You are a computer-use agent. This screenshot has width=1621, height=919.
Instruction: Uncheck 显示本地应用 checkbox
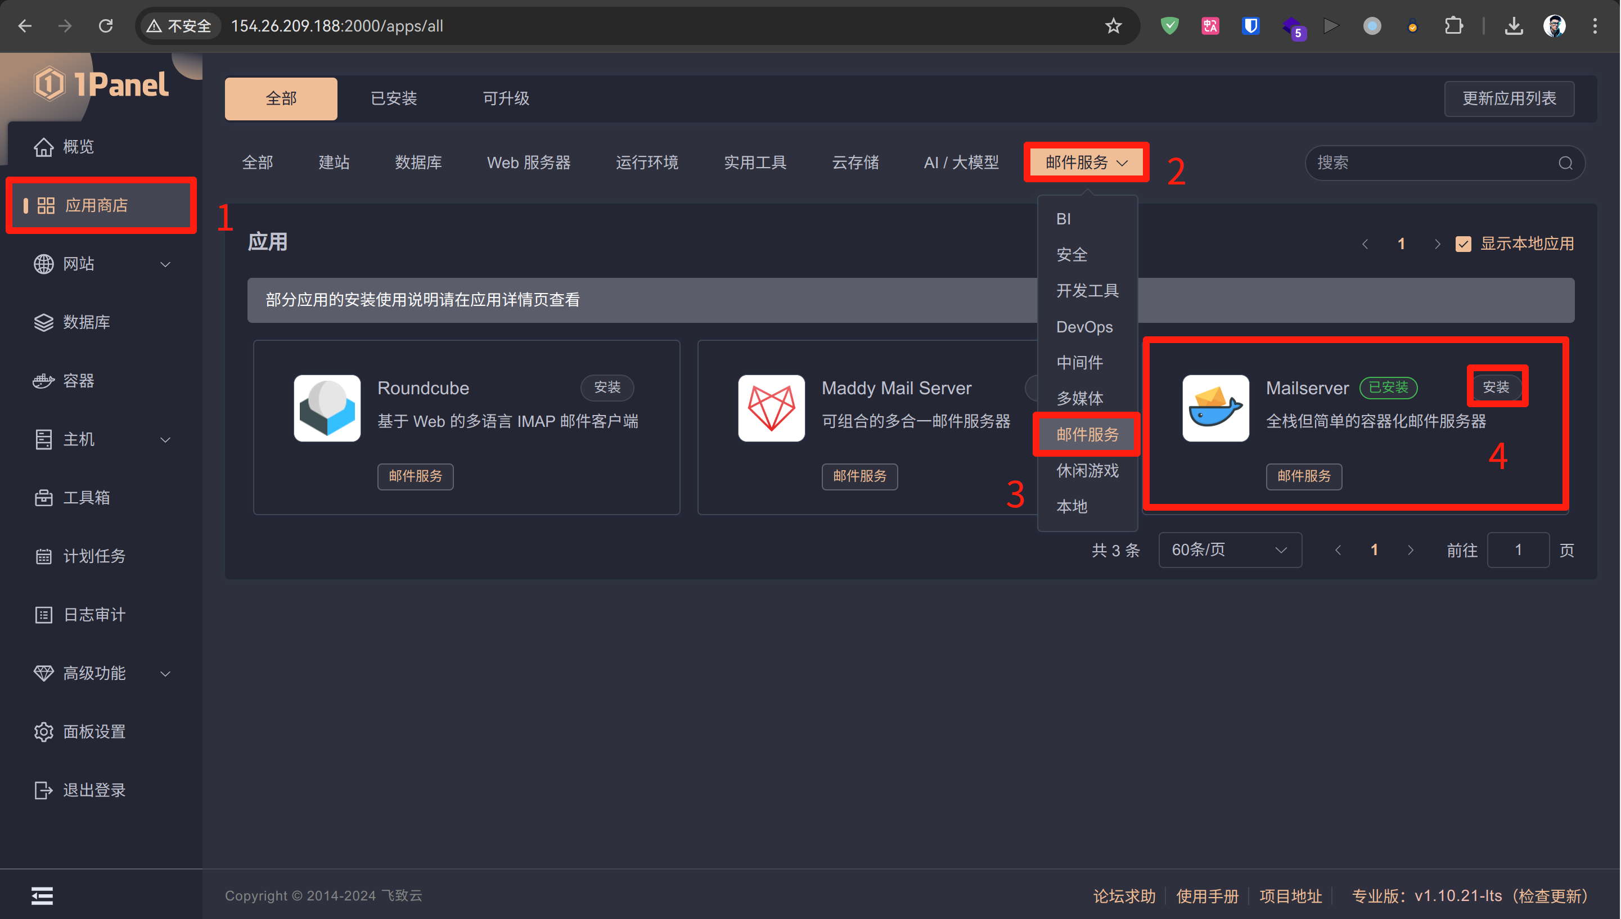click(x=1463, y=244)
